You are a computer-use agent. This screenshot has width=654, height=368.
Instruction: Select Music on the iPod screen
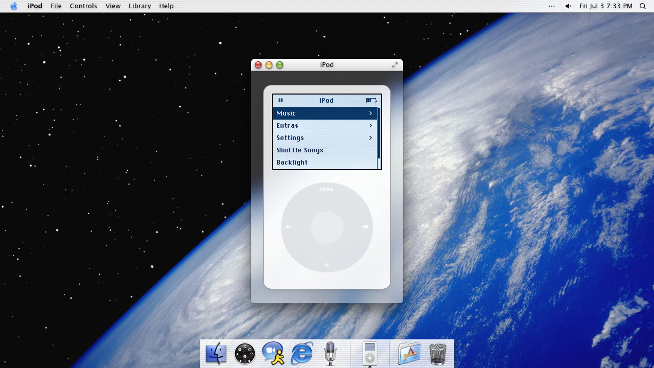click(325, 113)
